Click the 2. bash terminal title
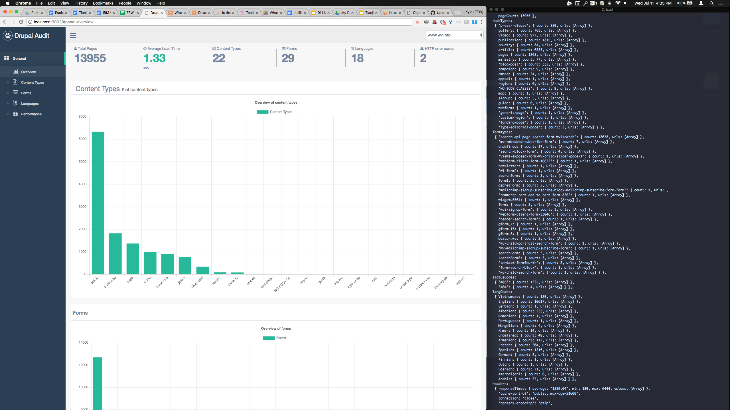Viewport: 730px width, 410px height. [608, 9]
